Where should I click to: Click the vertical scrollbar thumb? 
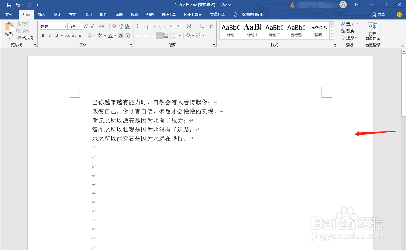click(x=404, y=85)
